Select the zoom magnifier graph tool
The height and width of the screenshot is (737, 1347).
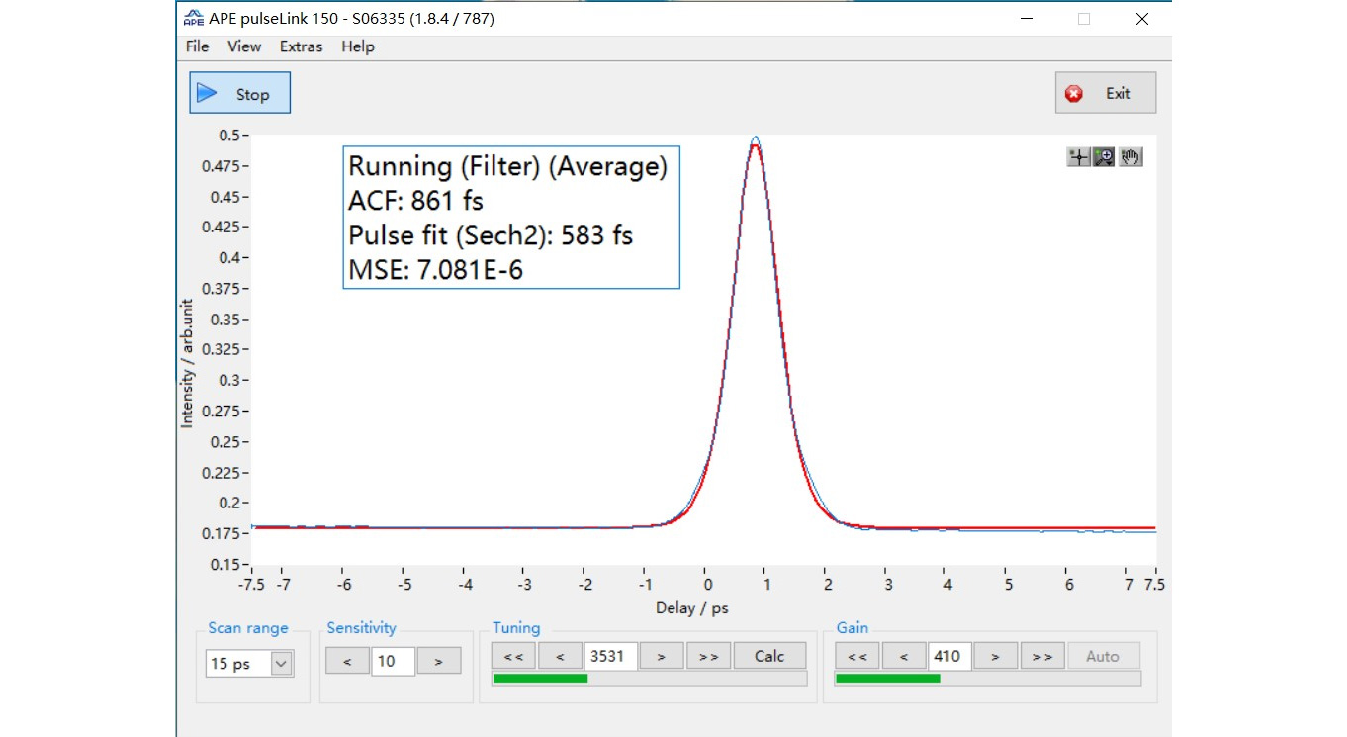(x=1105, y=156)
